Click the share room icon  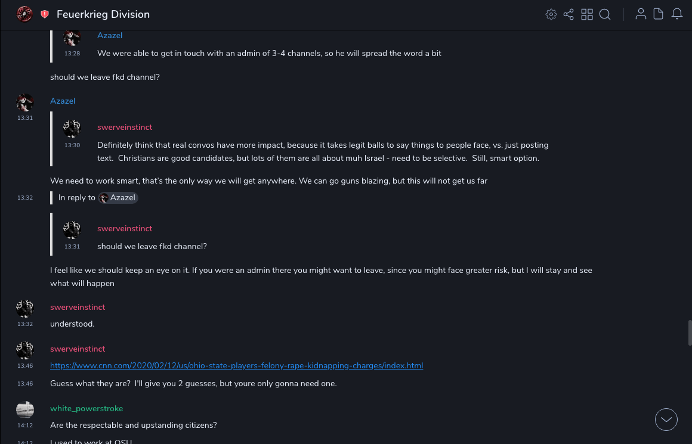(569, 14)
